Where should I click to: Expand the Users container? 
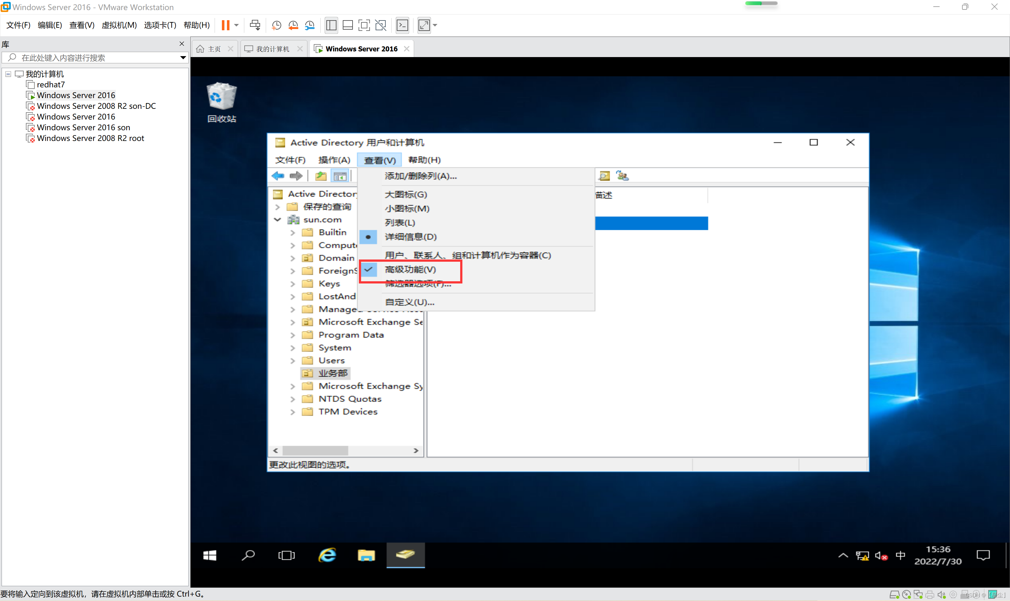tap(293, 361)
